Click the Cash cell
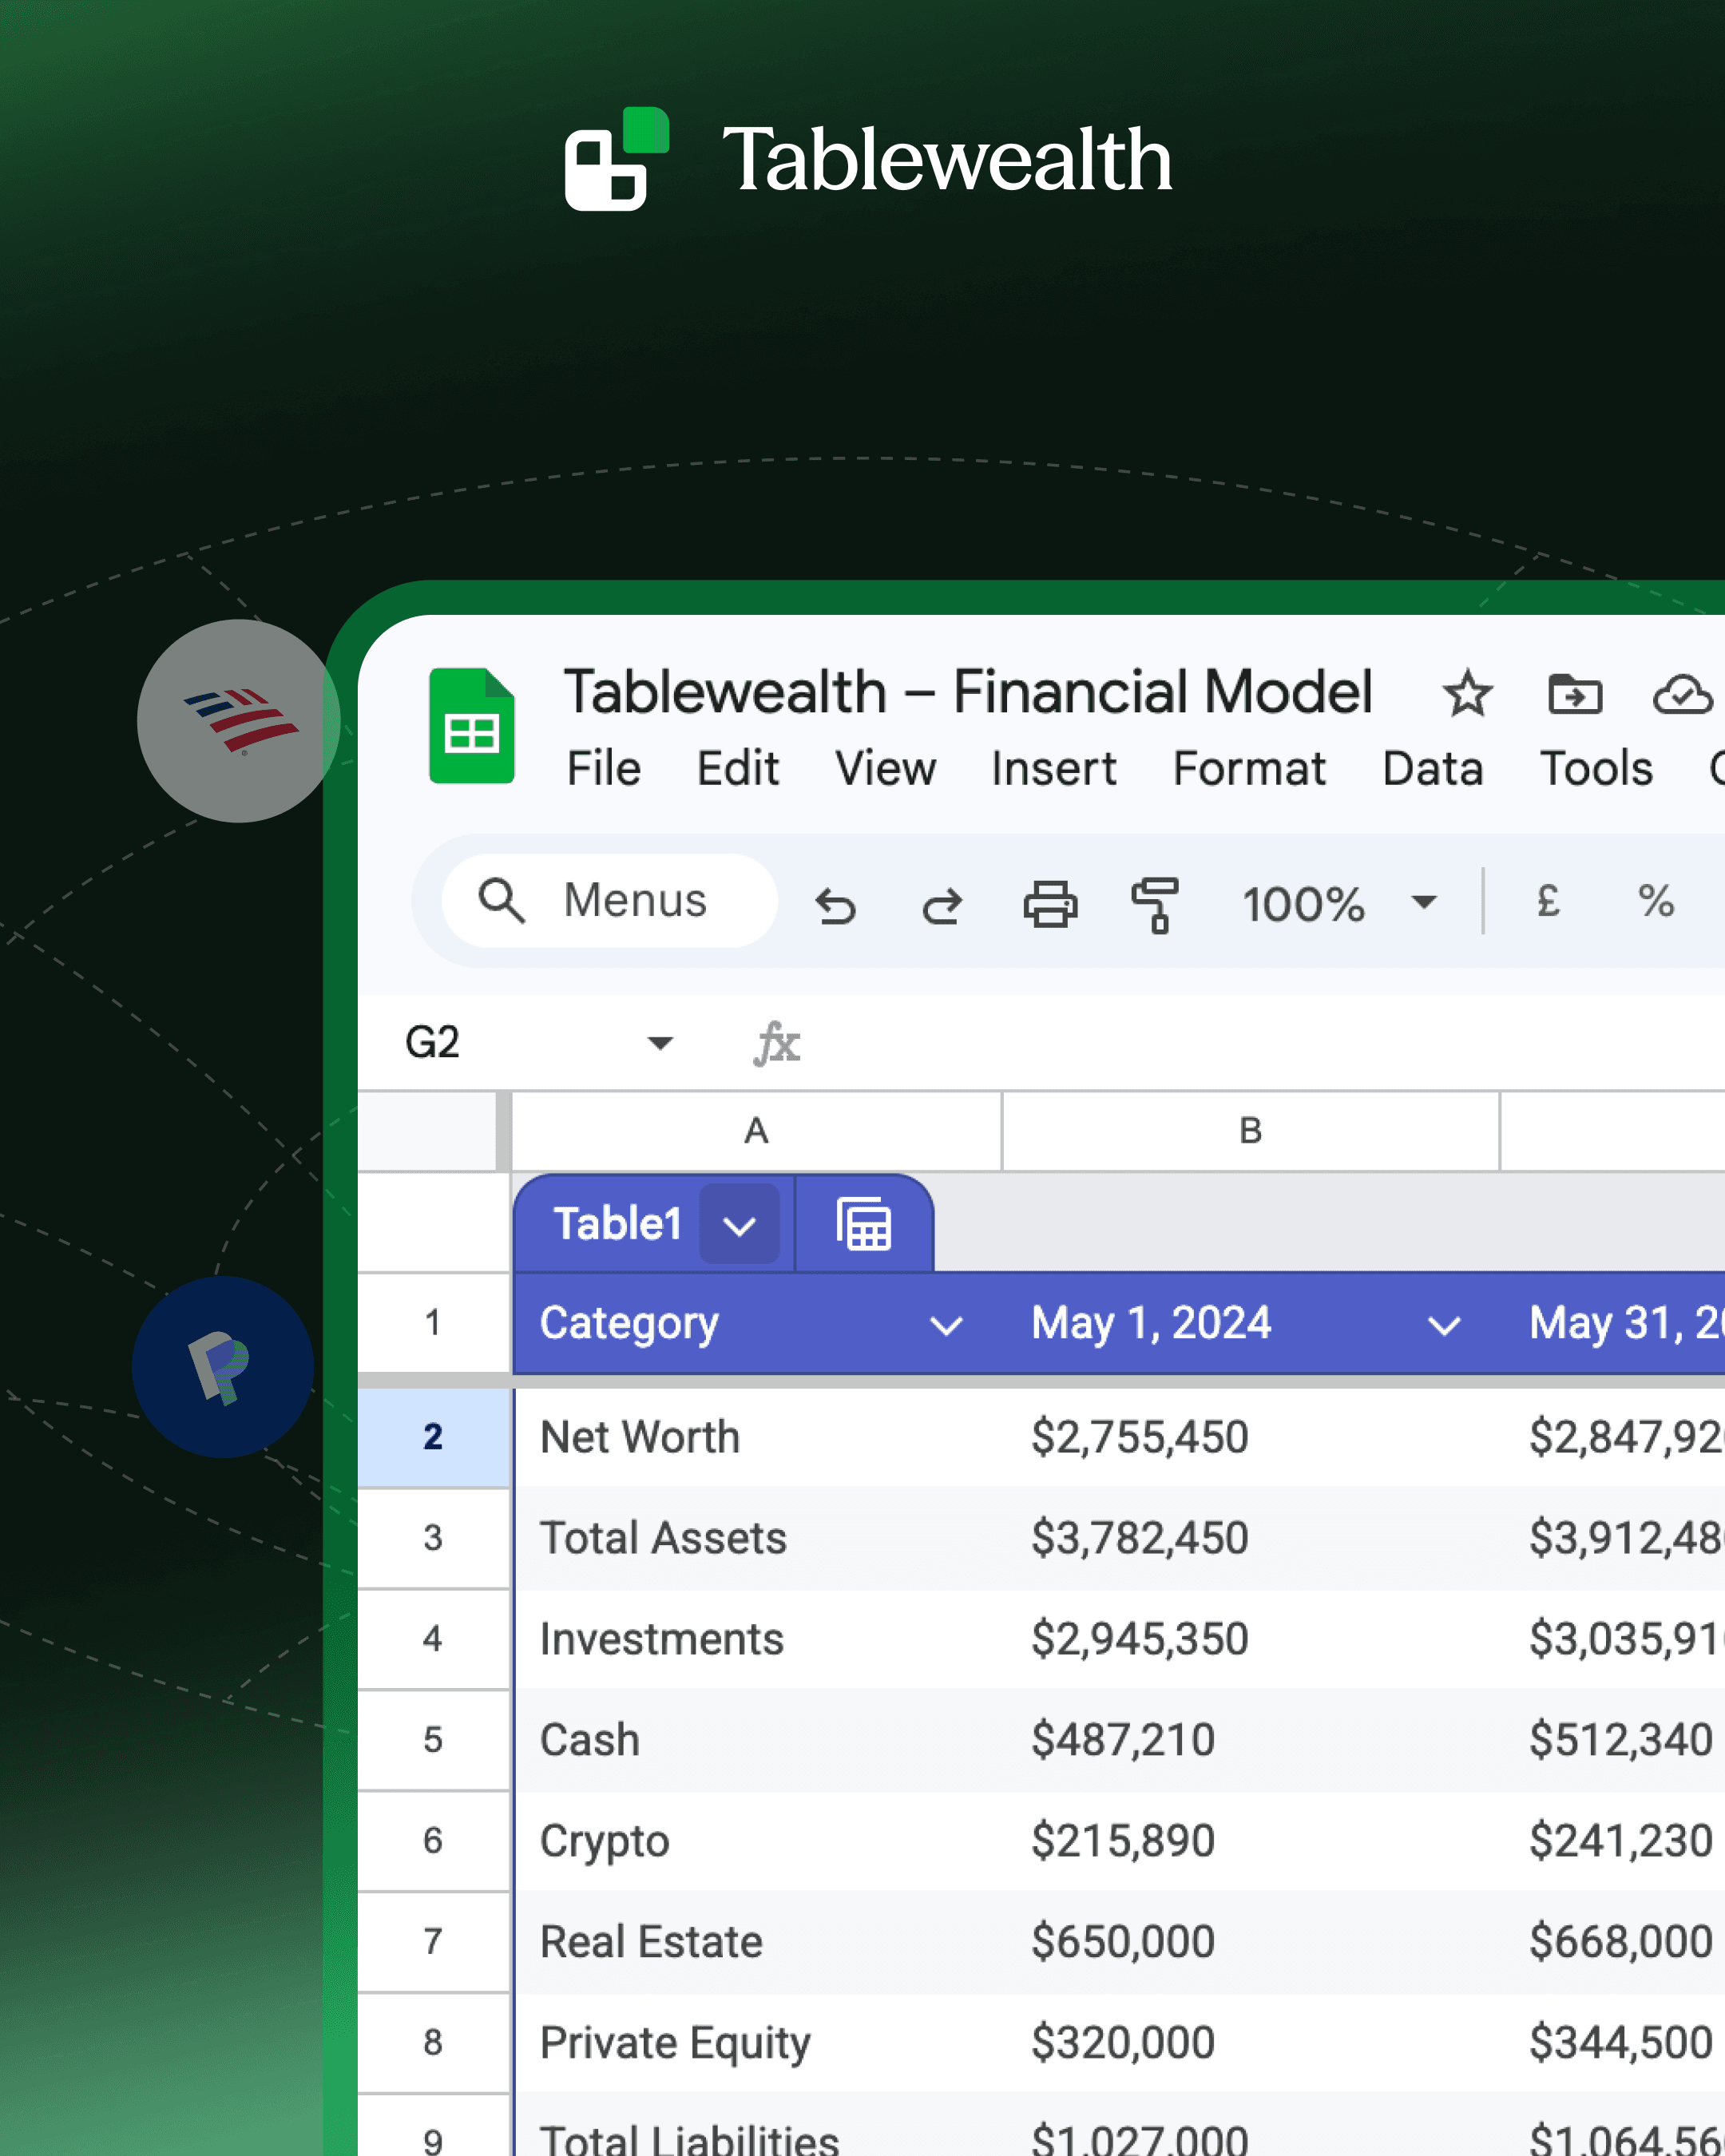 758,1740
